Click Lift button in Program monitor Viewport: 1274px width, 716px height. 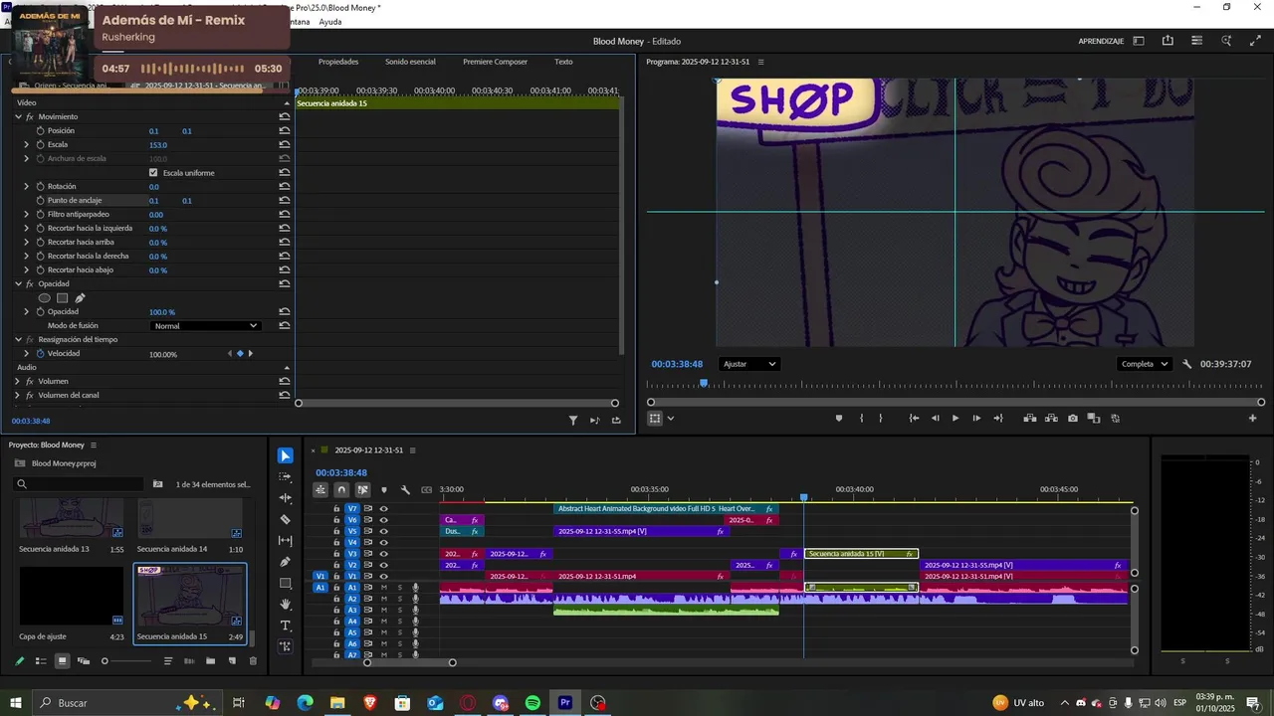coord(1030,419)
